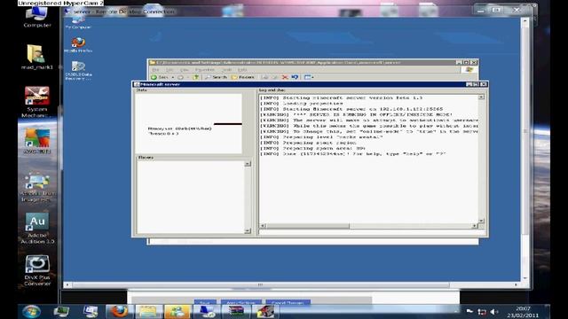Click the Players list scrollbar up arrow
This screenshot has width=568, height=319.
[248, 164]
